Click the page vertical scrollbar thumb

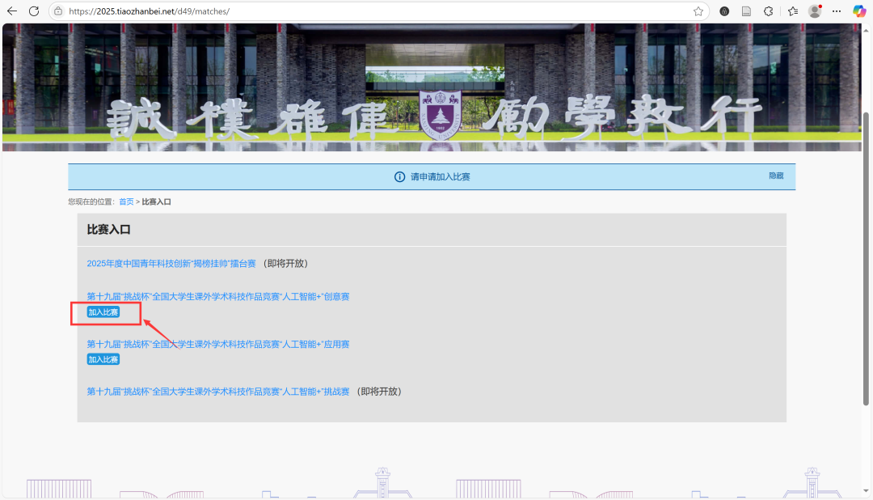866,259
